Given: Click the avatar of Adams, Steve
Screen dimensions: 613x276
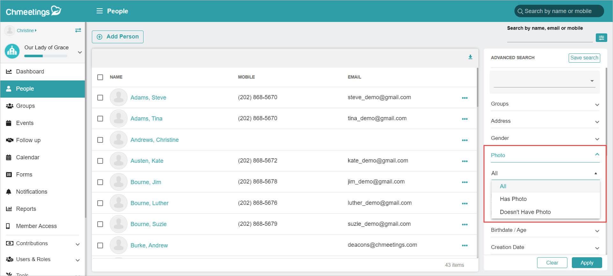Looking at the screenshot, I should point(119,97).
